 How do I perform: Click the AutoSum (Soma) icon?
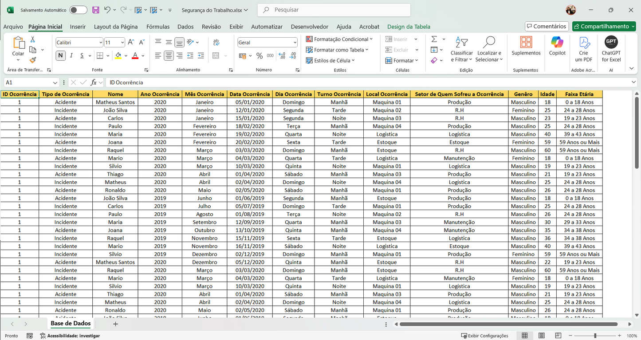[x=434, y=39]
